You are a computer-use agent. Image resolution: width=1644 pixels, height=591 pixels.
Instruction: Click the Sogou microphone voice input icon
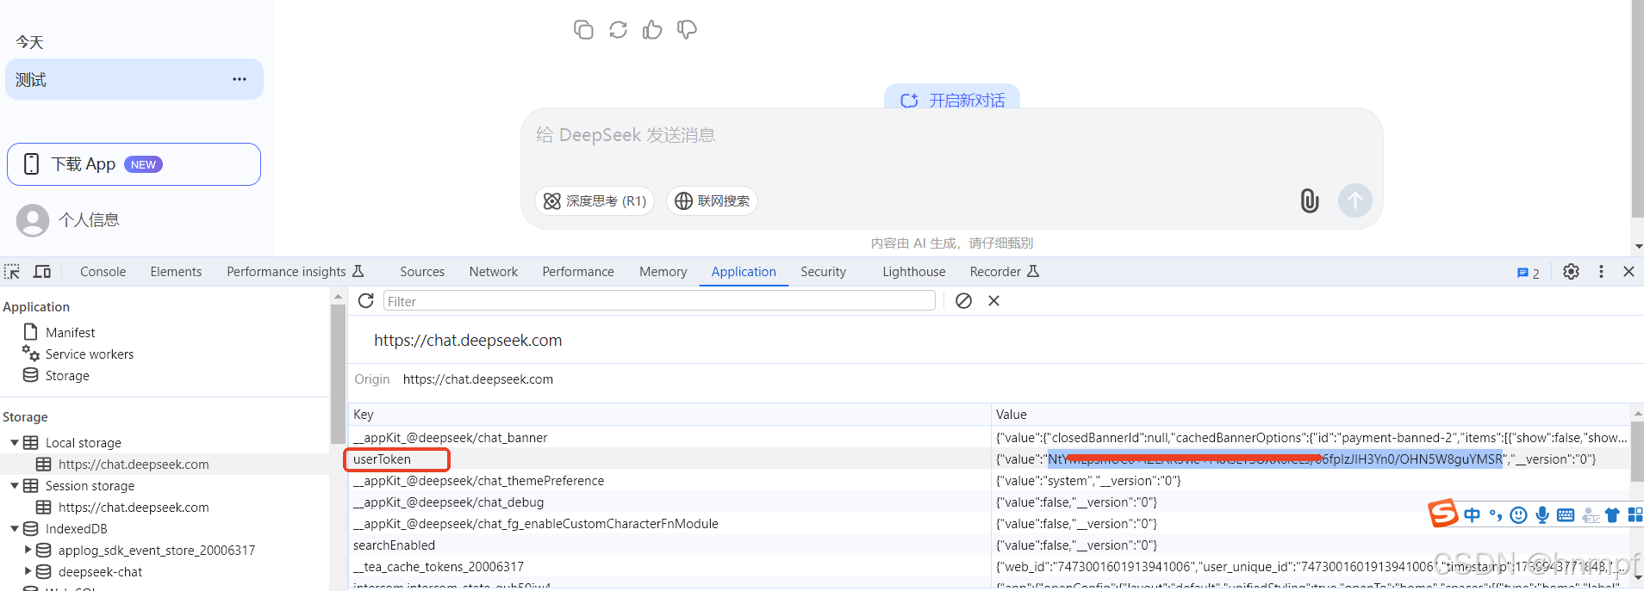click(x=1542, y=515)
